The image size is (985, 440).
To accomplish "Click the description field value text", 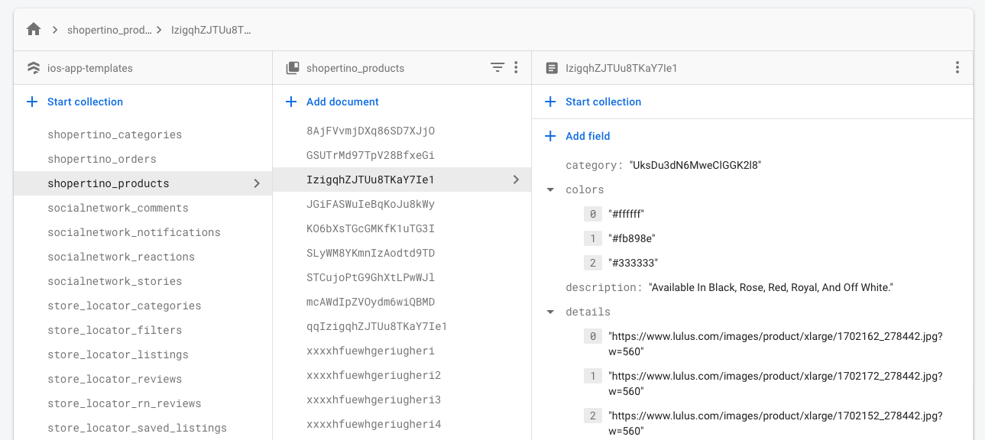I will [770, 288].
